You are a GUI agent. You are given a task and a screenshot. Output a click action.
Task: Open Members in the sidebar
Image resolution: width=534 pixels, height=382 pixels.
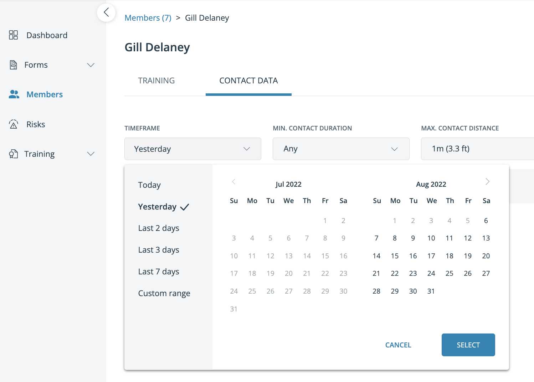click(45, 94)
